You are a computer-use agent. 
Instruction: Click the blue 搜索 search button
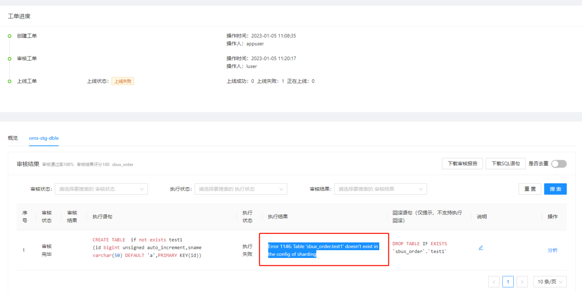click(x=555, y=189)
